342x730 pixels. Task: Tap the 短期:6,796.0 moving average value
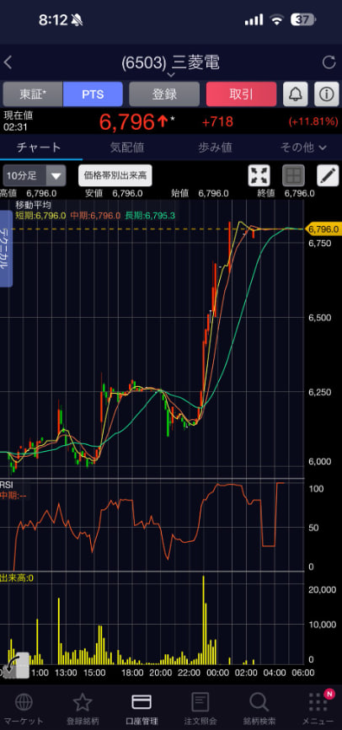coord(40,216)
